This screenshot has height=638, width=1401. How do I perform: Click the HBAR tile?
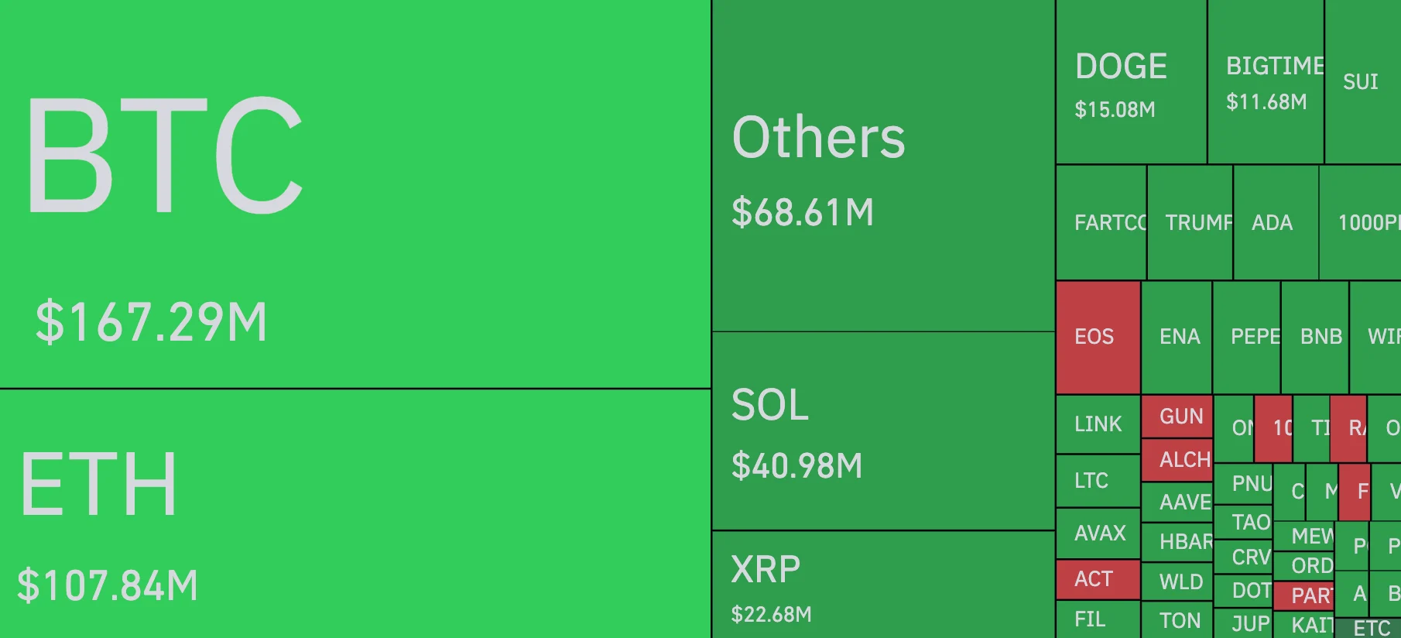click(1177, 542)
